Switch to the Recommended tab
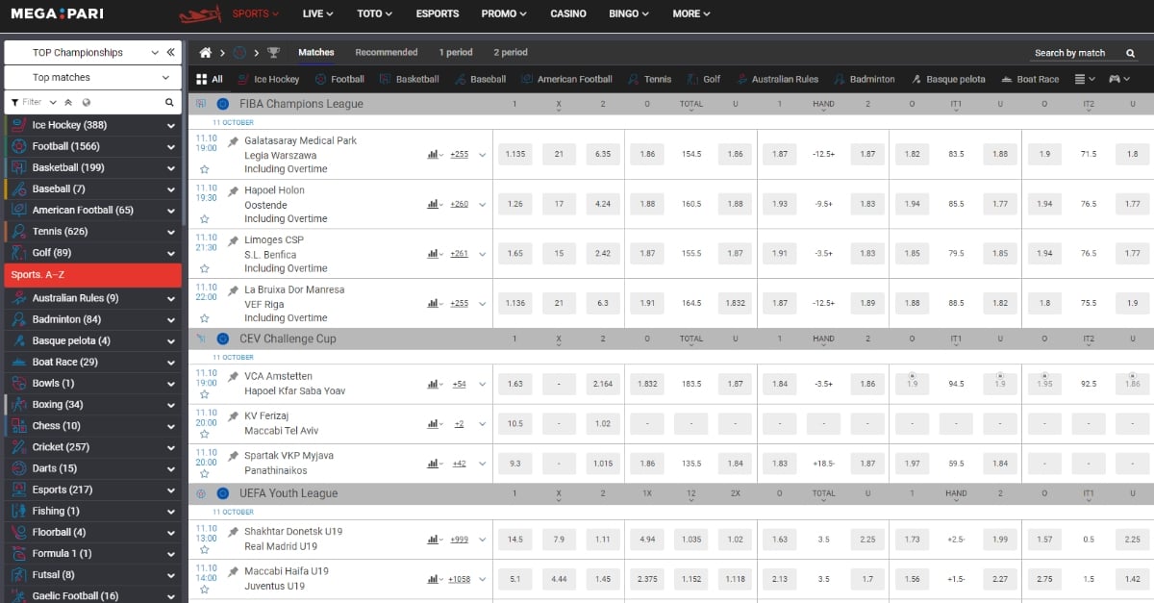The image size is (1154, 603). [x=387, y=53]
